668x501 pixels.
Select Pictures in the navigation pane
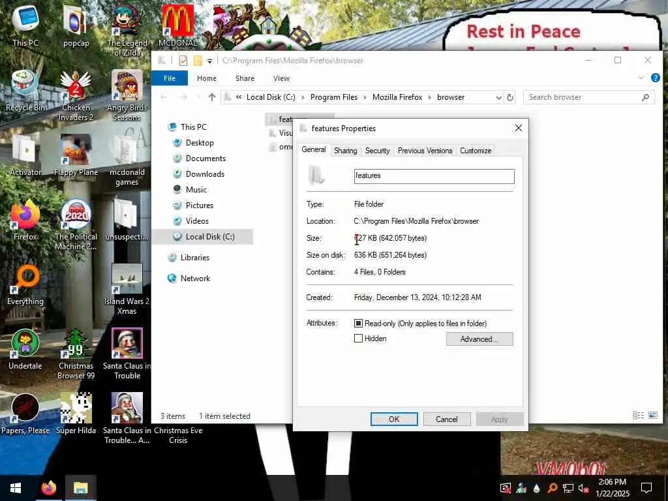tap(199, 205)
